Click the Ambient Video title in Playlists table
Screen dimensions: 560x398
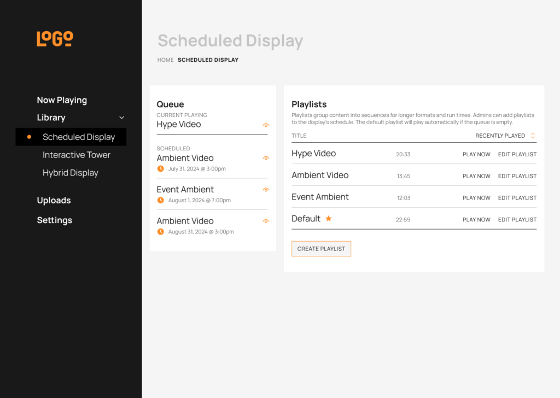tap(320, 175)
